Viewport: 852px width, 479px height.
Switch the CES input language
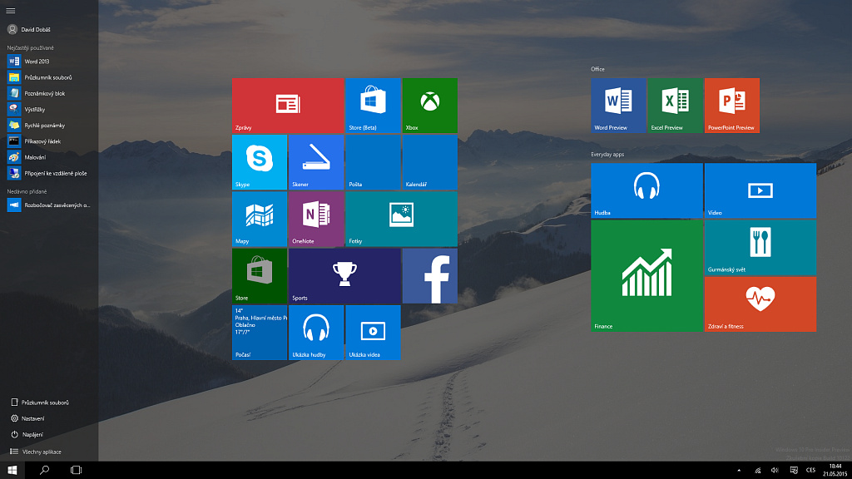(x=810, y=471)
